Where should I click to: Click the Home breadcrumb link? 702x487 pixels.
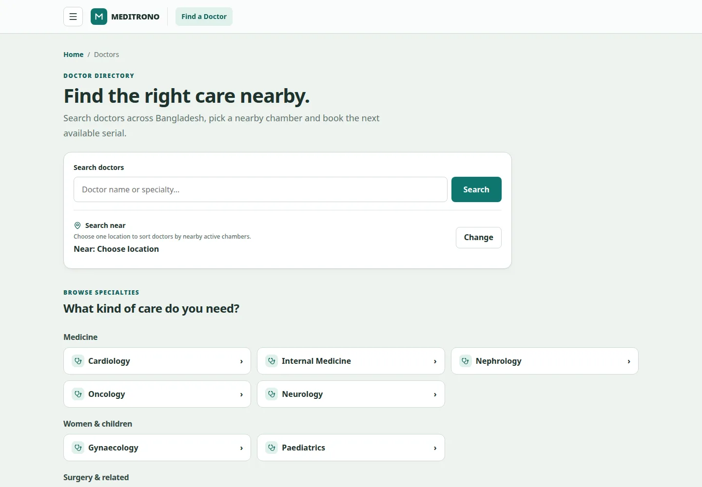73,55
